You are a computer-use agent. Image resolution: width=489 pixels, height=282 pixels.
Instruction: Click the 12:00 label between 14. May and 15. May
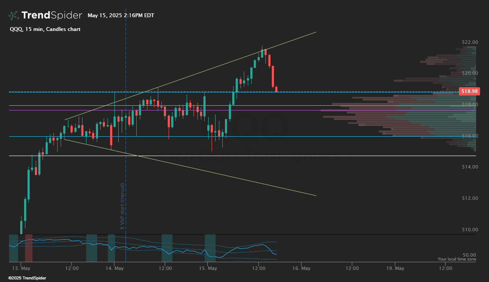(x=165, y=268)
